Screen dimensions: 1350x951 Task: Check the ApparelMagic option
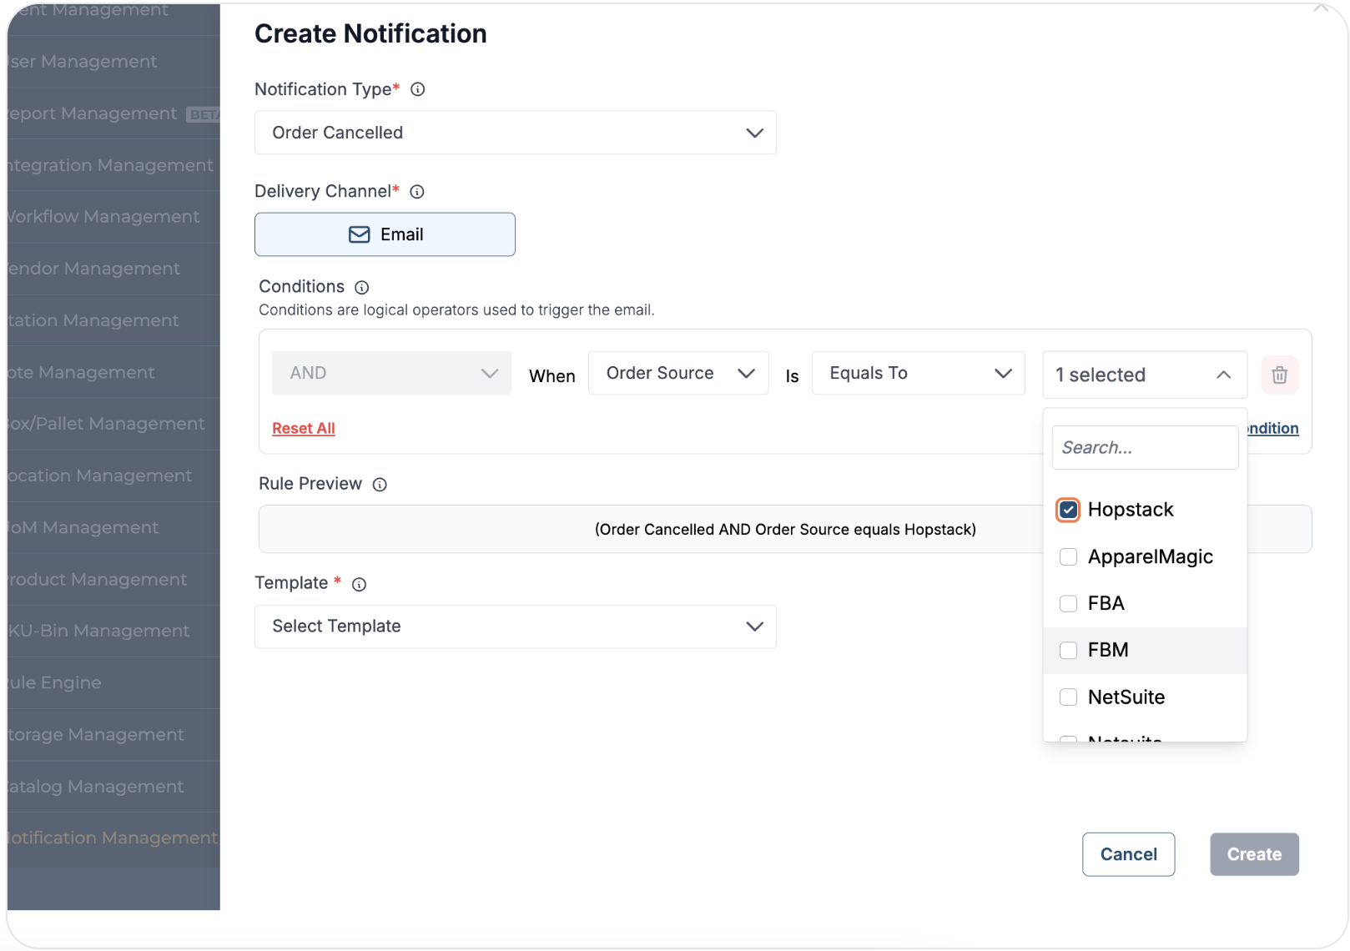click(x=1068, y=557)
